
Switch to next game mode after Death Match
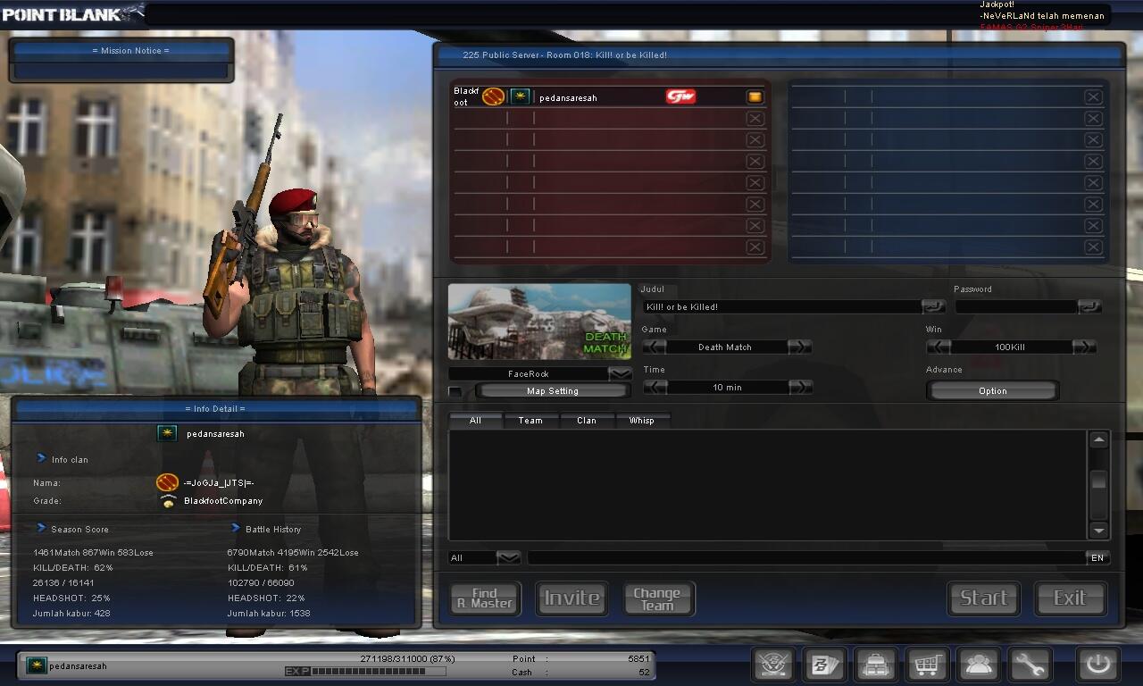point(800,347)
